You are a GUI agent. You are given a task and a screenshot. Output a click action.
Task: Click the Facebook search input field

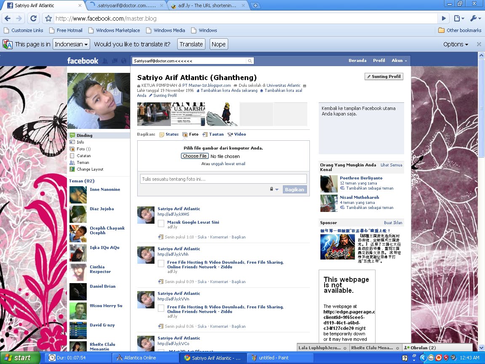[x=189, y=61]
